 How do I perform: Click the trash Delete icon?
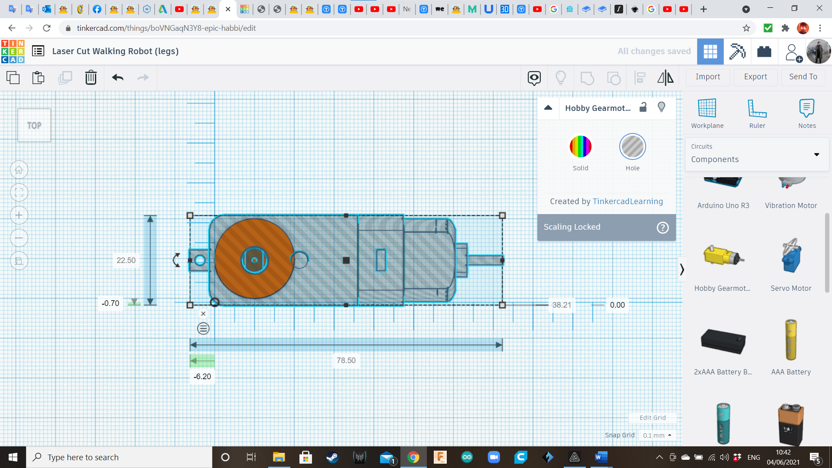pos(91,78)
